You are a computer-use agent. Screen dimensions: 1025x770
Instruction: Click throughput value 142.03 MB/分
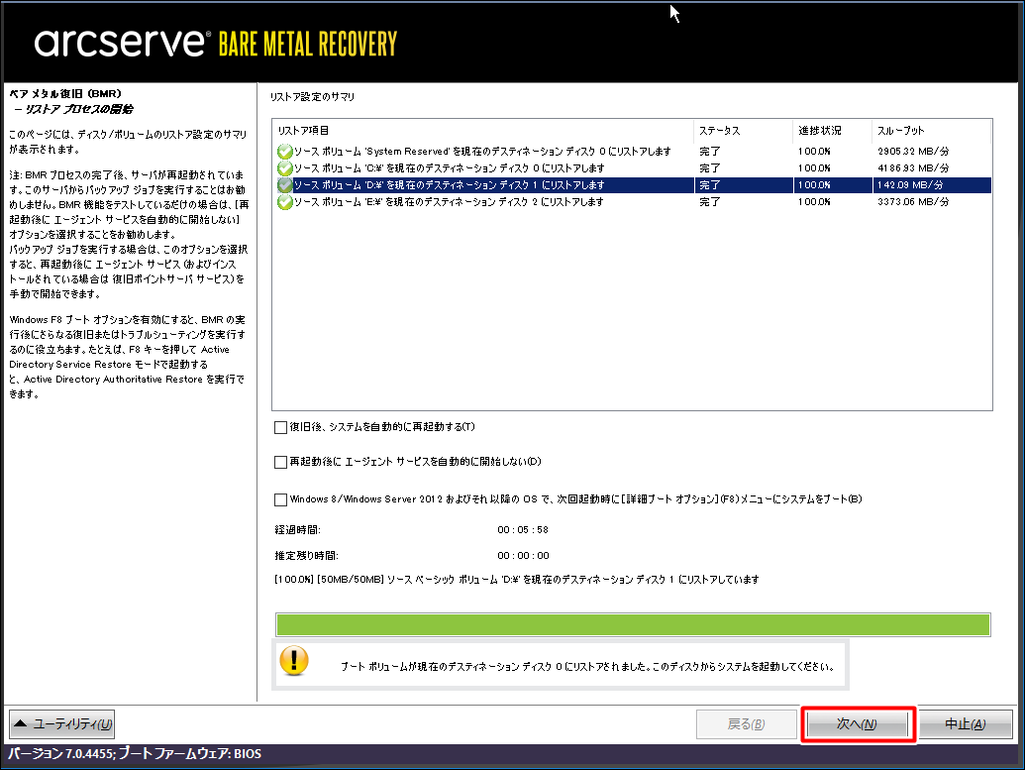910,185
